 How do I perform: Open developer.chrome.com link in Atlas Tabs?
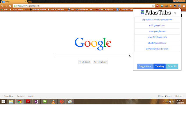[x=157, y=49]
